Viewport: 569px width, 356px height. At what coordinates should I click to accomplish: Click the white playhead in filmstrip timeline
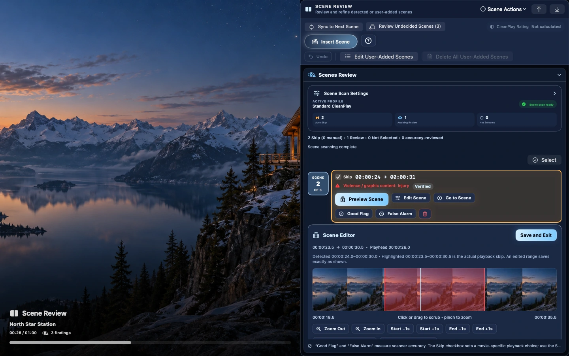click(x=421, y=290)
